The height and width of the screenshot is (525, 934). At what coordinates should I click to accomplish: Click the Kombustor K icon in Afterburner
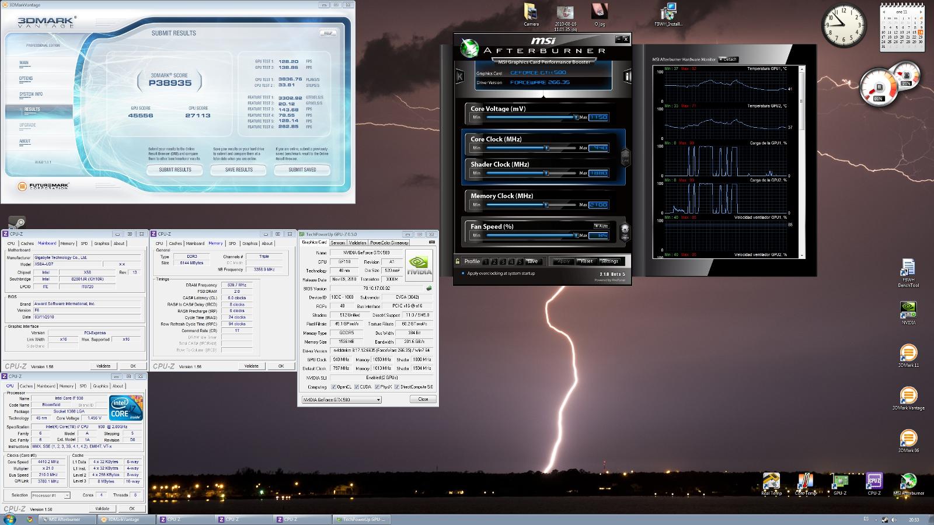[x=459, y=76]
